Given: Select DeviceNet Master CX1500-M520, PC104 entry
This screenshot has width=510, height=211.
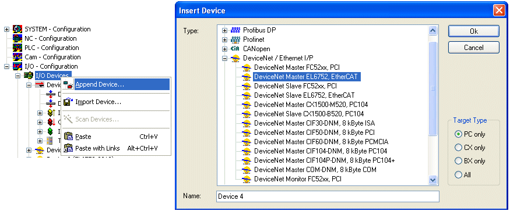Looking at the screenshot, I should click(311, 105).
